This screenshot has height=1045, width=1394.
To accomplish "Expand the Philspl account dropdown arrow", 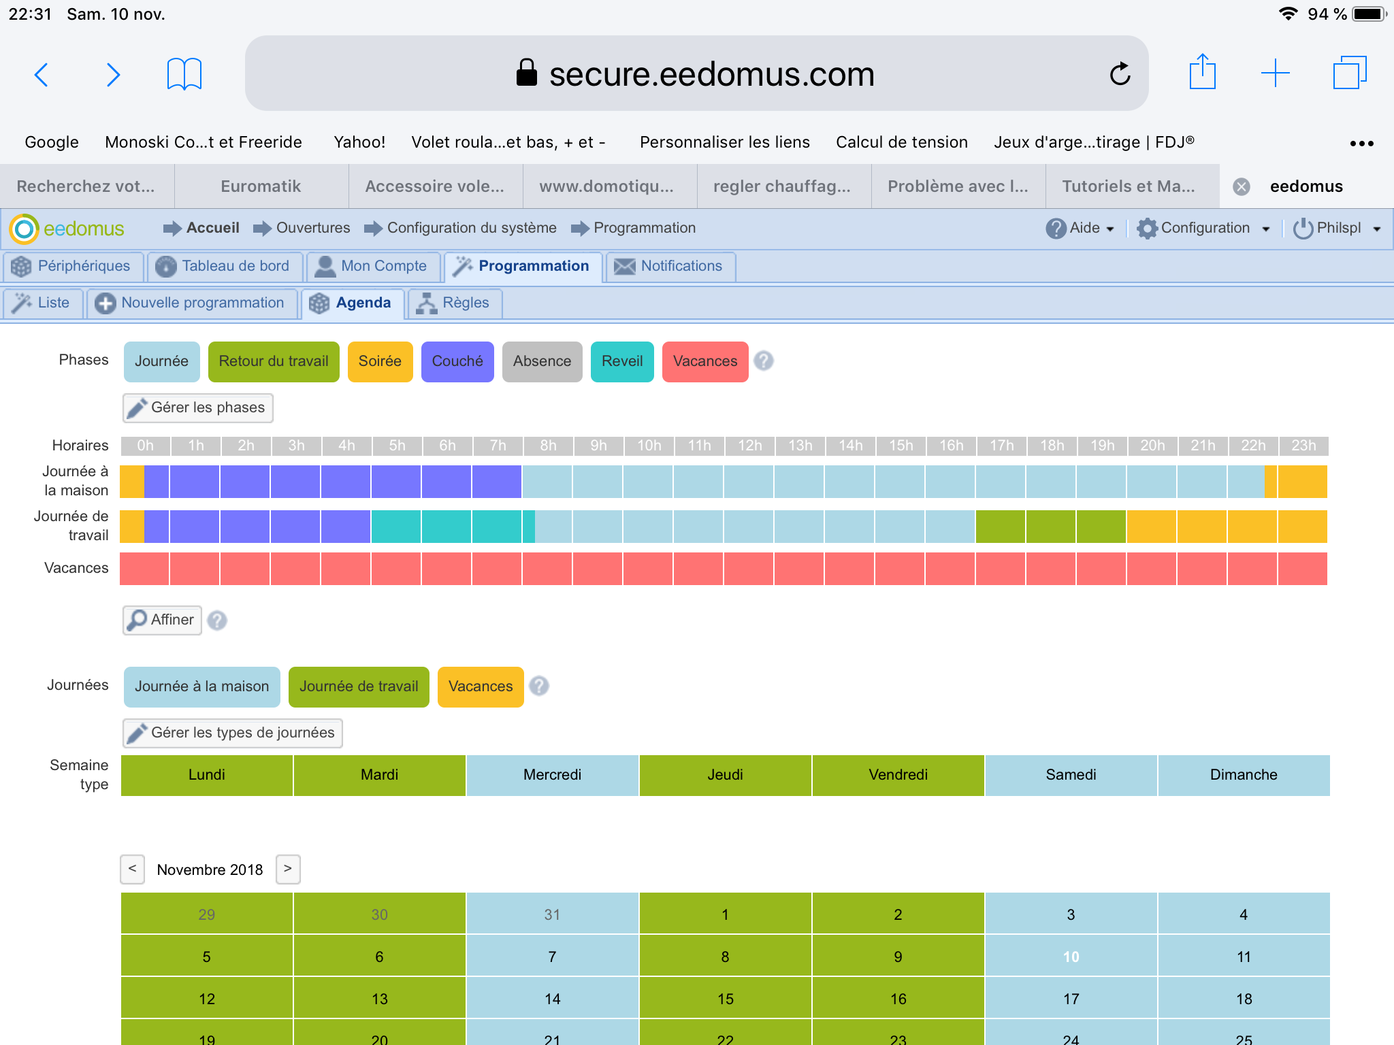I will [1377, 229].
